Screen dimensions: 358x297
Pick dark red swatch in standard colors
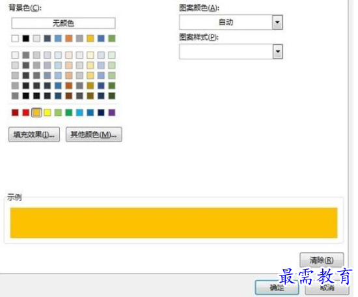(x=15, y=113)
